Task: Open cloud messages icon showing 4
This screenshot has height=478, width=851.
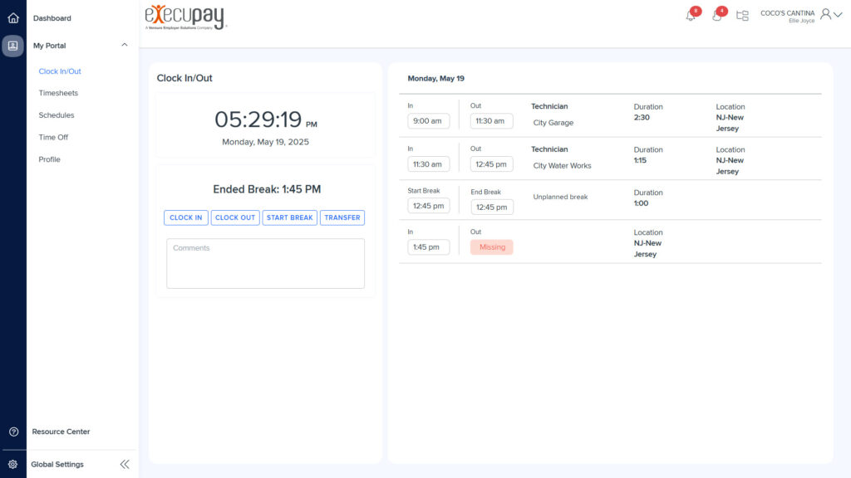Action: (716, 15)
